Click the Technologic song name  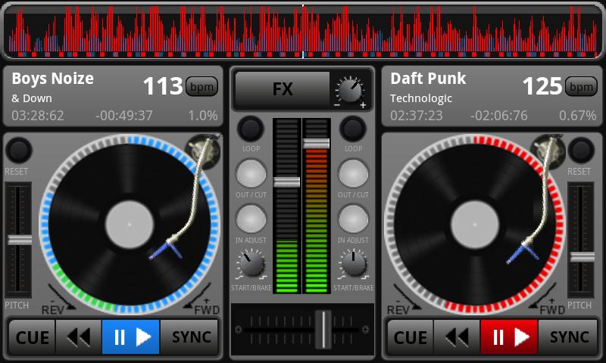421,99
